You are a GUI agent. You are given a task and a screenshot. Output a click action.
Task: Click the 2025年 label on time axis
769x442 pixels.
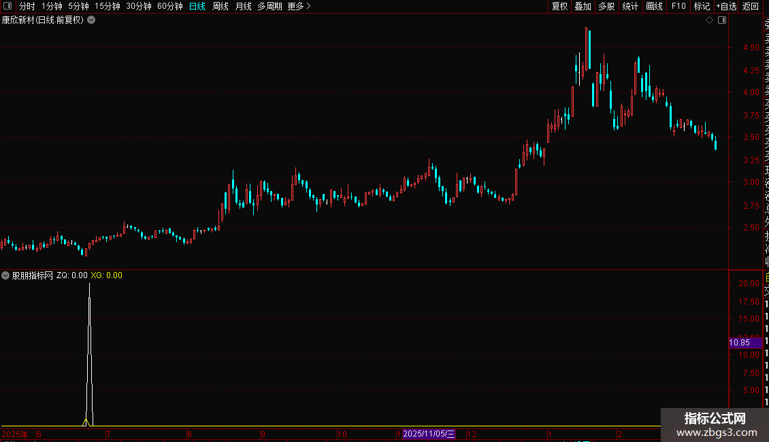point(15,435)
